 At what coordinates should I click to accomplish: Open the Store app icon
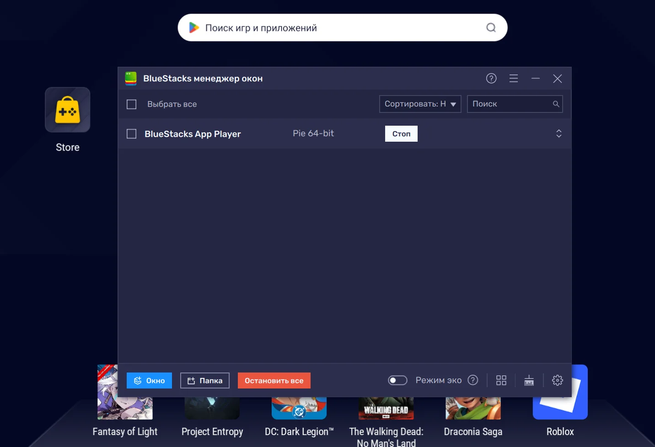[x=68, y=110]
